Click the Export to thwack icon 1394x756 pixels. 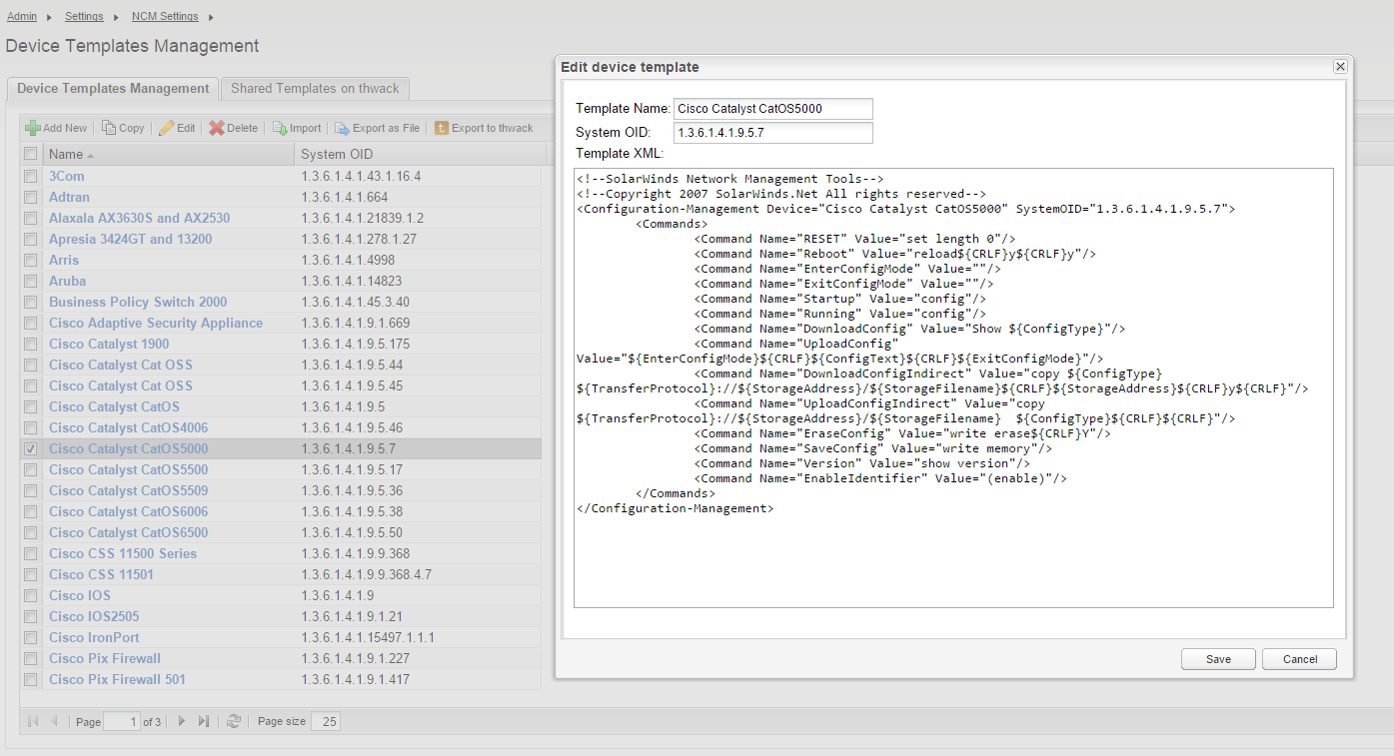pyautogui.click(x=441, y=128)
